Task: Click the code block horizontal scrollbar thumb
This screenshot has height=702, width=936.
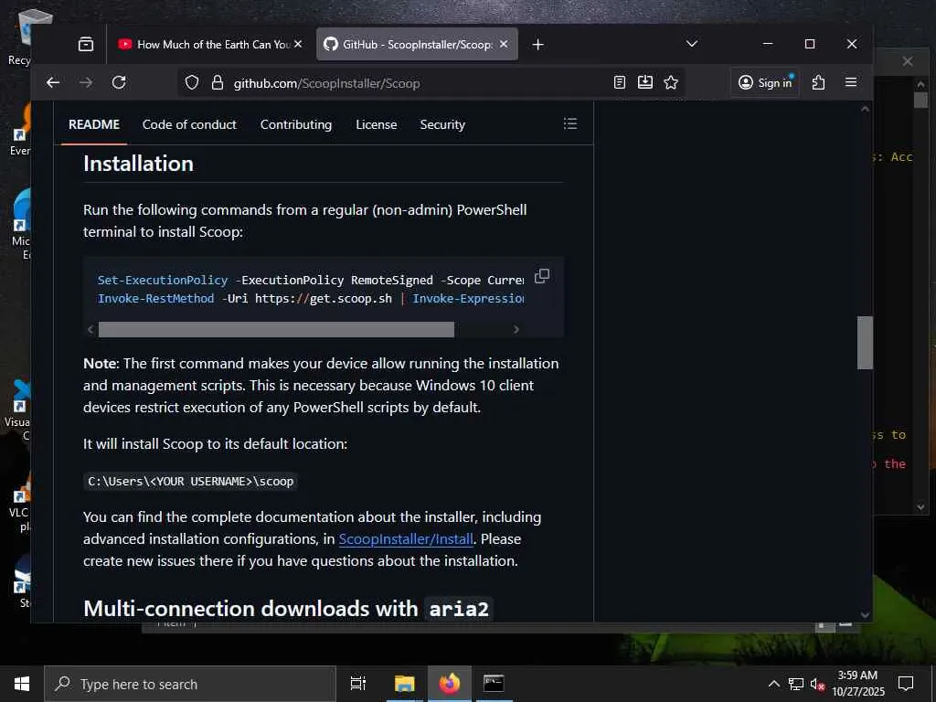Action: [276, 329]
